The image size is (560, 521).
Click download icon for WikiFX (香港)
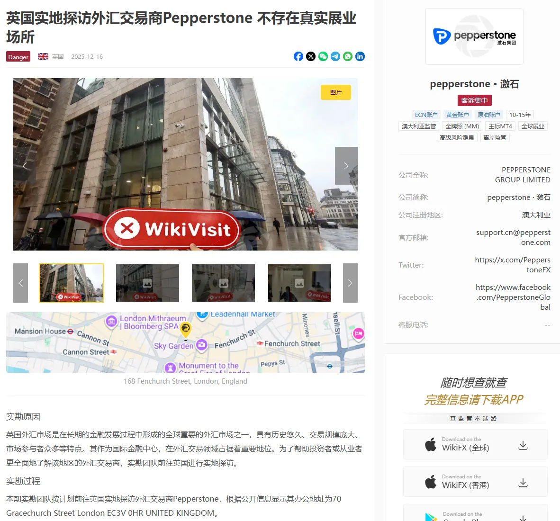523,483
